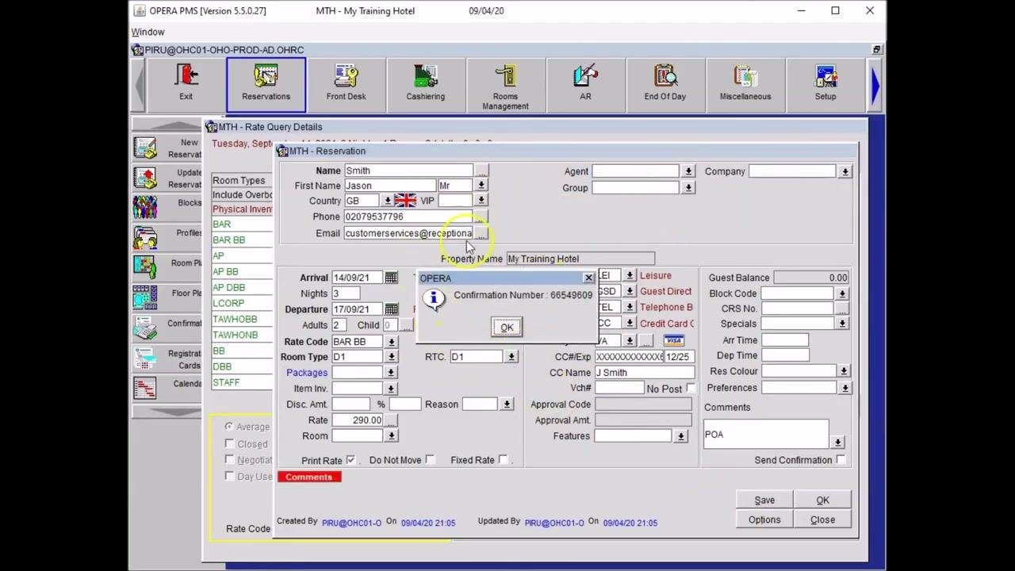Click the Close button in the Reservation window
The height and width of the screenshot is (571, 1015).
[x=822, y=520]
